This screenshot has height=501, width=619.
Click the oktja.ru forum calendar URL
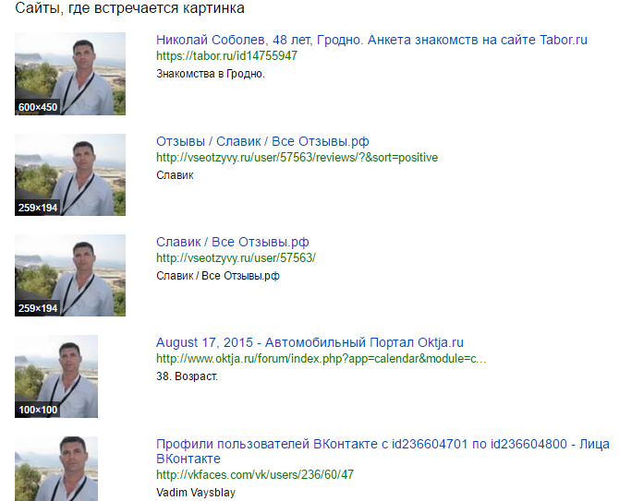321,359
